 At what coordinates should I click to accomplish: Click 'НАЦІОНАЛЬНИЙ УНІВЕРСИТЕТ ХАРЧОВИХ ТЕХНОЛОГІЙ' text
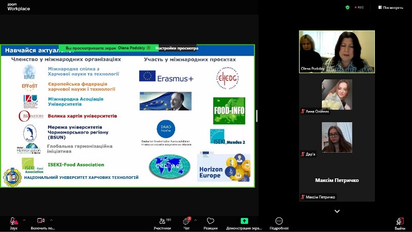point(81,177)
